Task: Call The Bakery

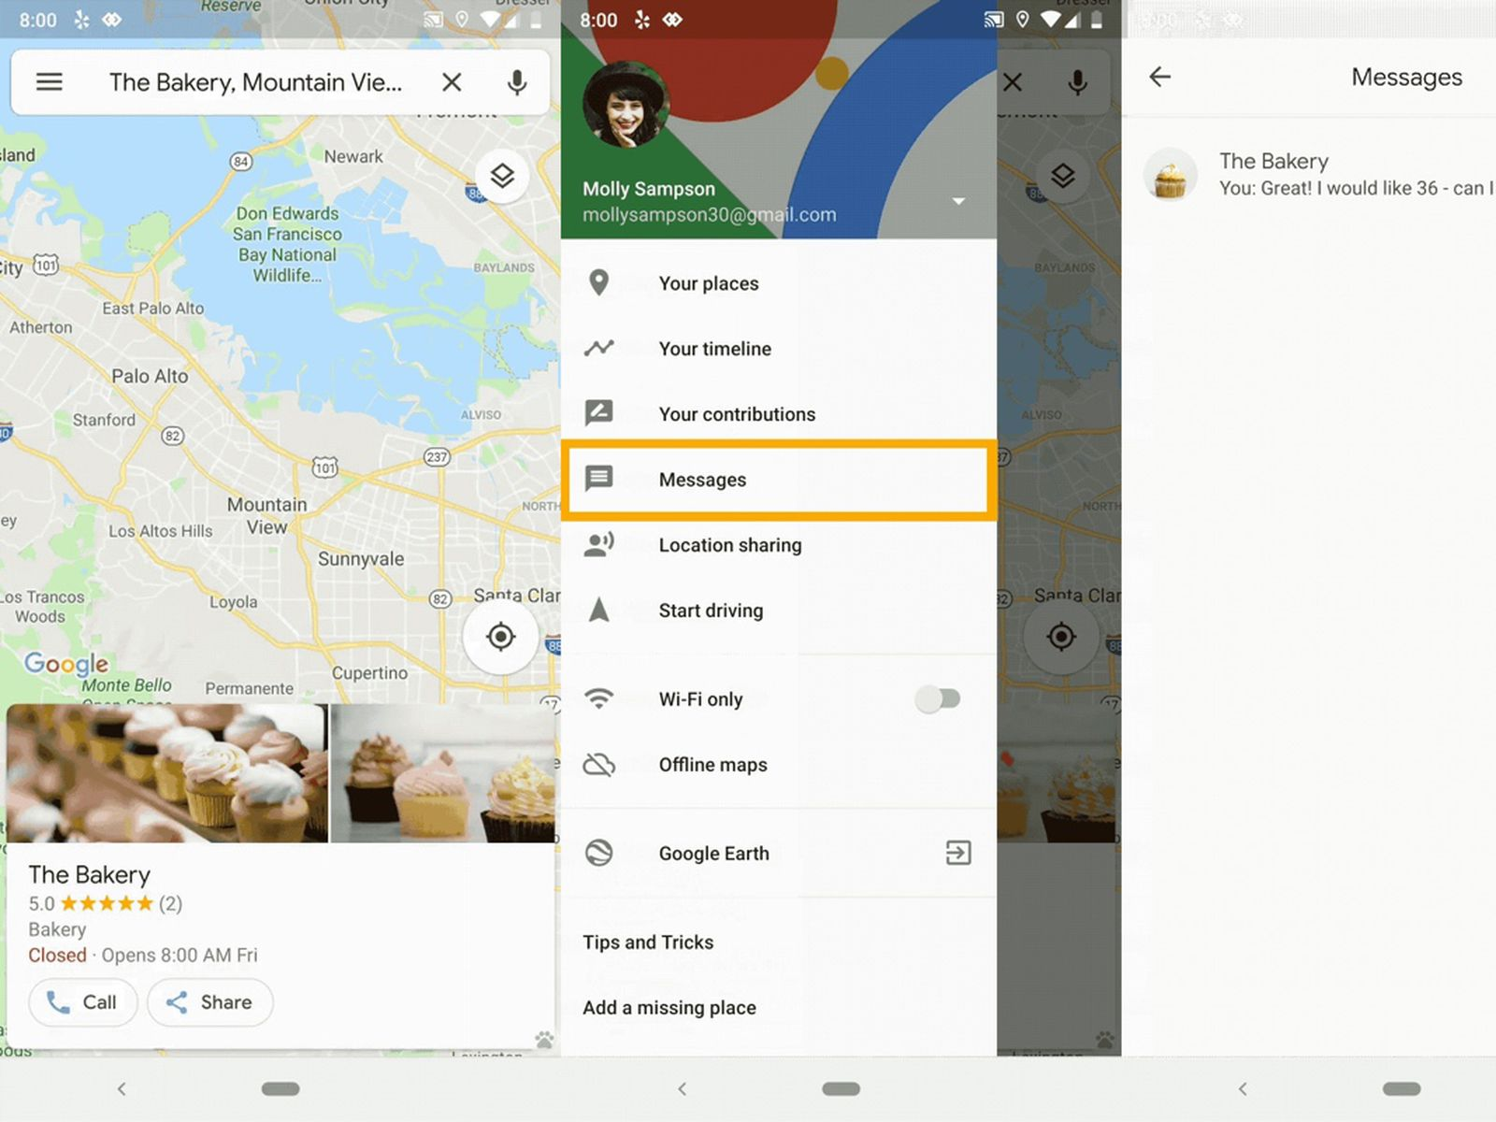Action: pos(82,1002)
